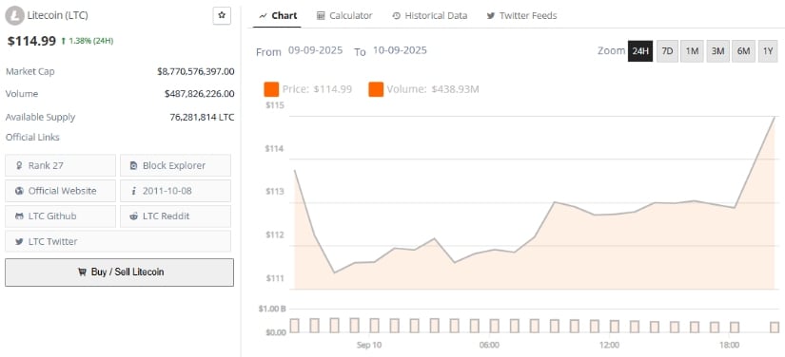
Task: Open the LTC Github link
Action: point(61,216)
